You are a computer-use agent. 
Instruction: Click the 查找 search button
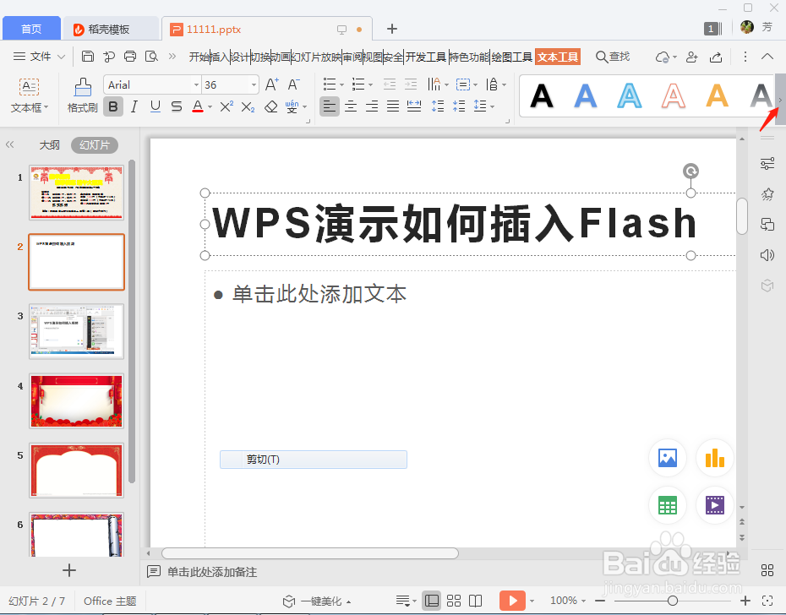point(613,57)
